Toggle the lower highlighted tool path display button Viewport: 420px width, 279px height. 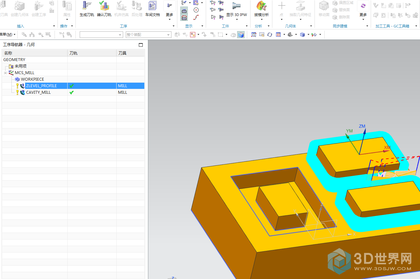(x=184, y=18)
